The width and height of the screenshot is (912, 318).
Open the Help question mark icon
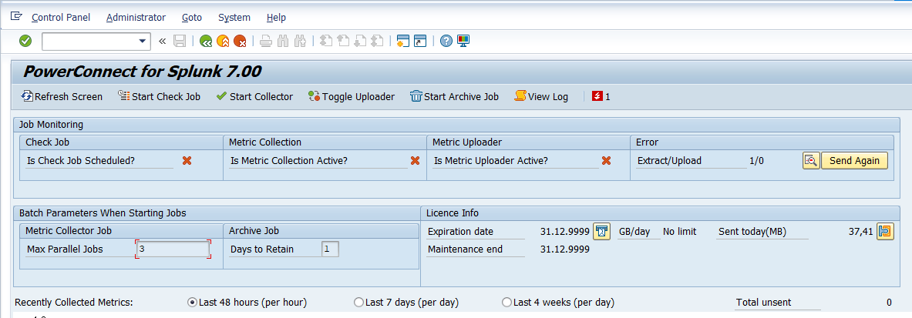tap(446, 41)
